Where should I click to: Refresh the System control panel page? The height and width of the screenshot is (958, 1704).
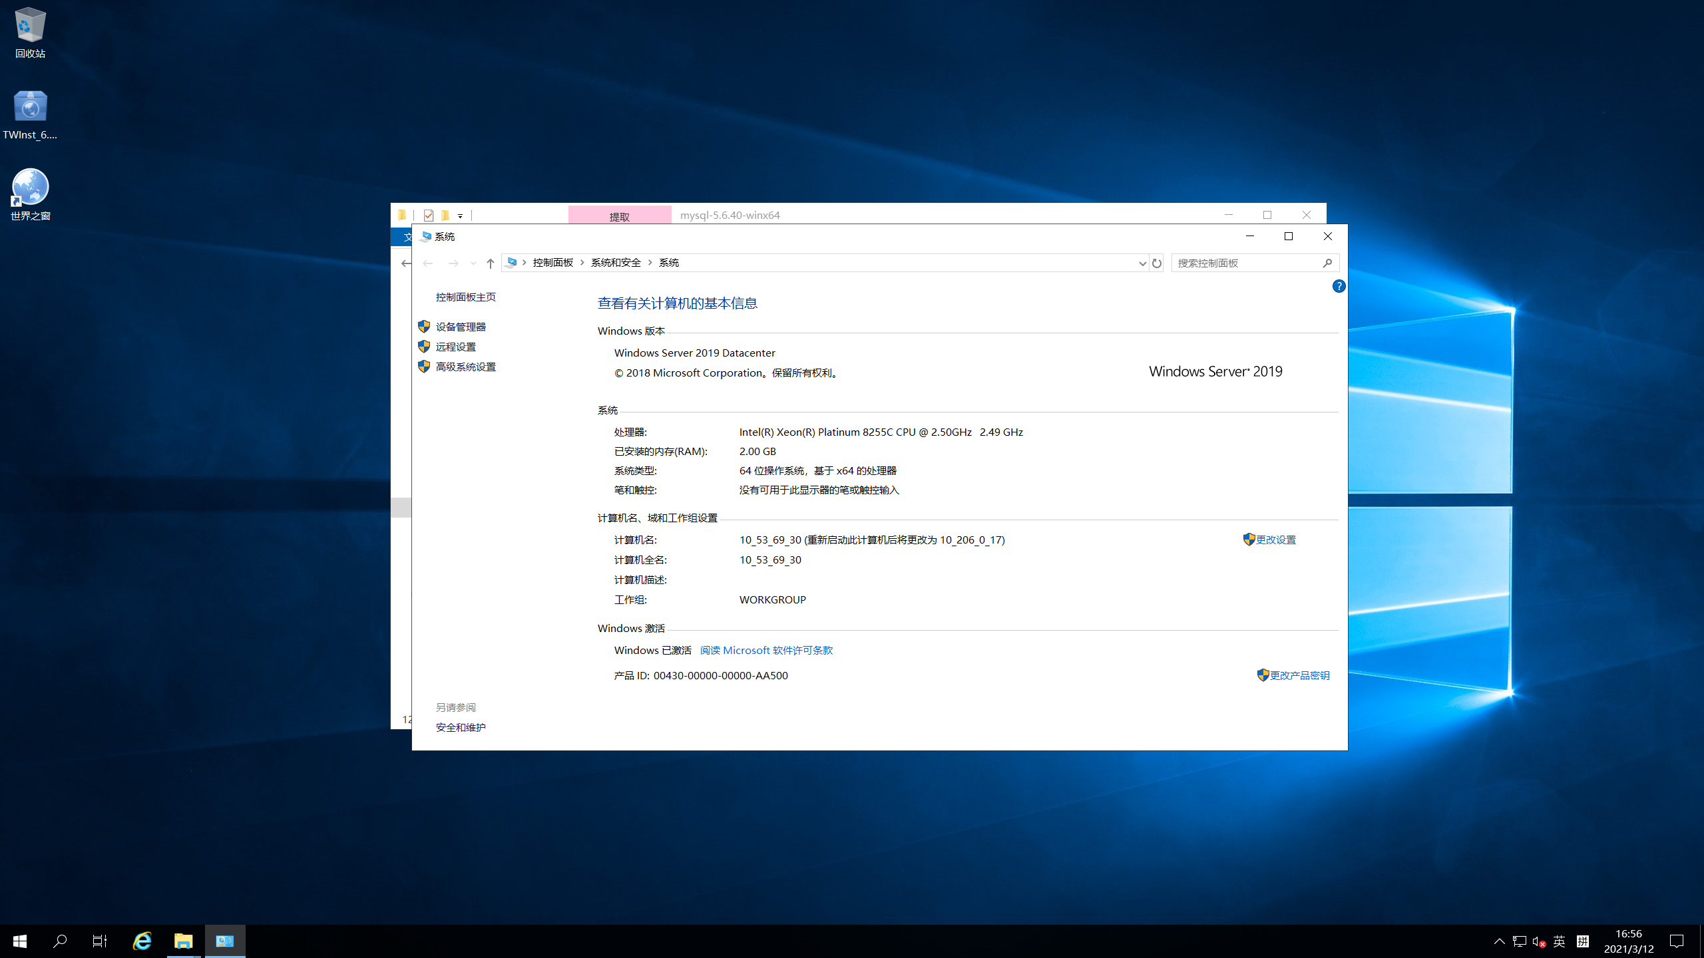[x=1157, y=263]
